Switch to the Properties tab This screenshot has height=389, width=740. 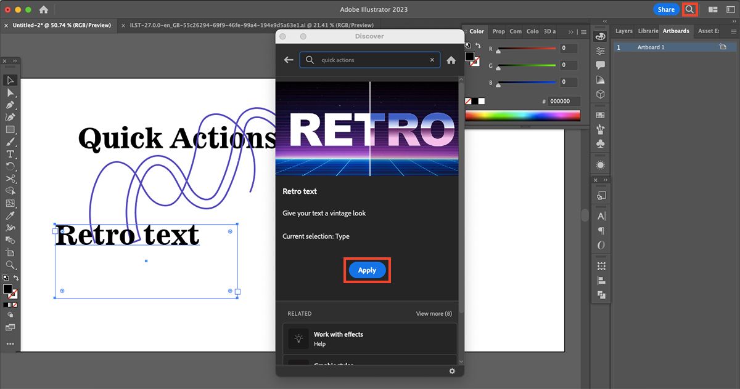point(498,31)
